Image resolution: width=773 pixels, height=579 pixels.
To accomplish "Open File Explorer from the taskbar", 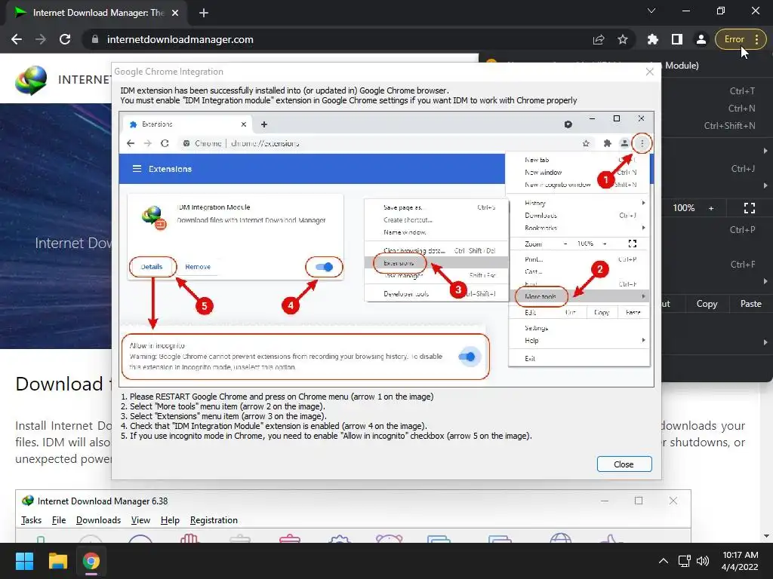I will coord(57,561).
